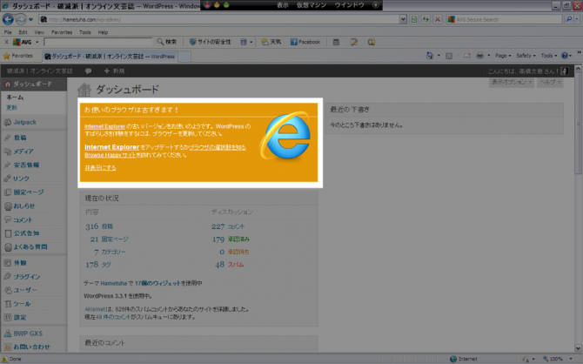The height and width of the screenshot is (364, 583).
Task: Click the 17個のウィジェット widgets link
Action: click(157, 283)
